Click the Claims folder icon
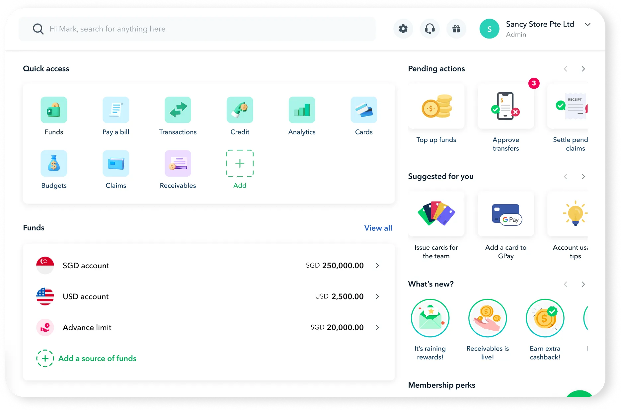Viewport: 621px width, 410px height. [116, 163]
